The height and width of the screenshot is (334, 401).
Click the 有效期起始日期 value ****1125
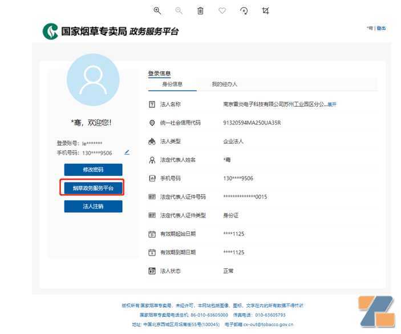pos(234,234)
